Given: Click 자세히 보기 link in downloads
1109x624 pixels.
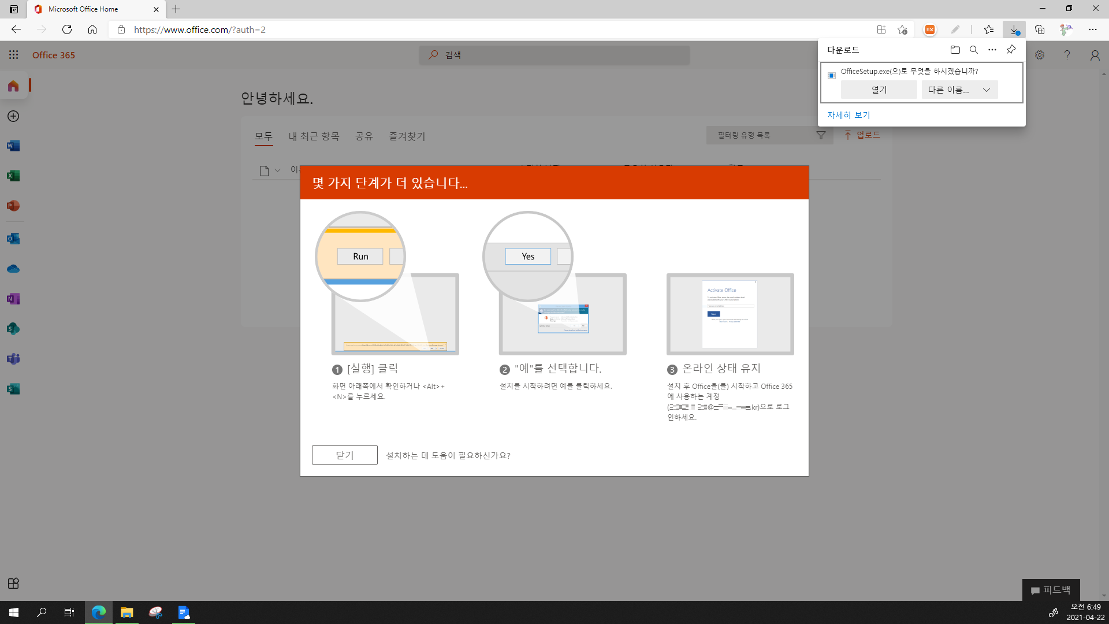Looking at the screenshot, I should coord(849,115).
